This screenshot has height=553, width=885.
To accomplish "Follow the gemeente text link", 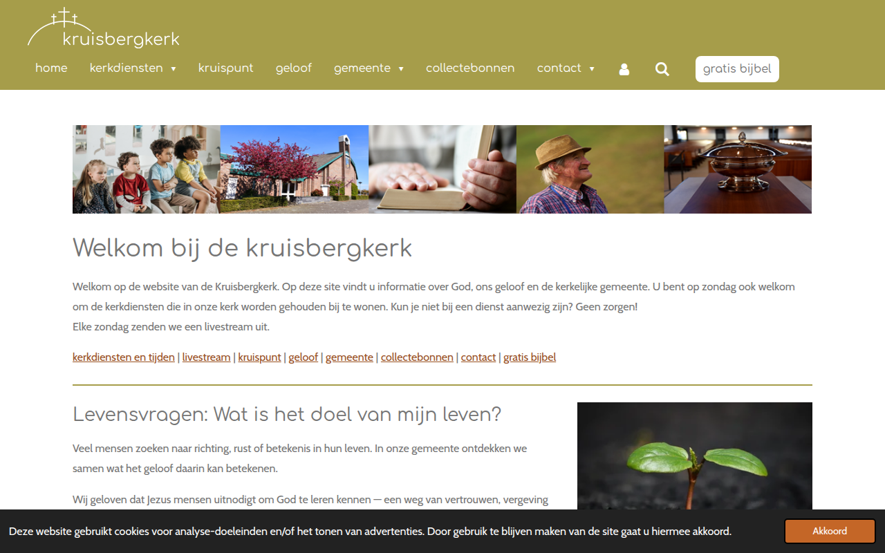I will pyautogui.click(x=349, y=357).
